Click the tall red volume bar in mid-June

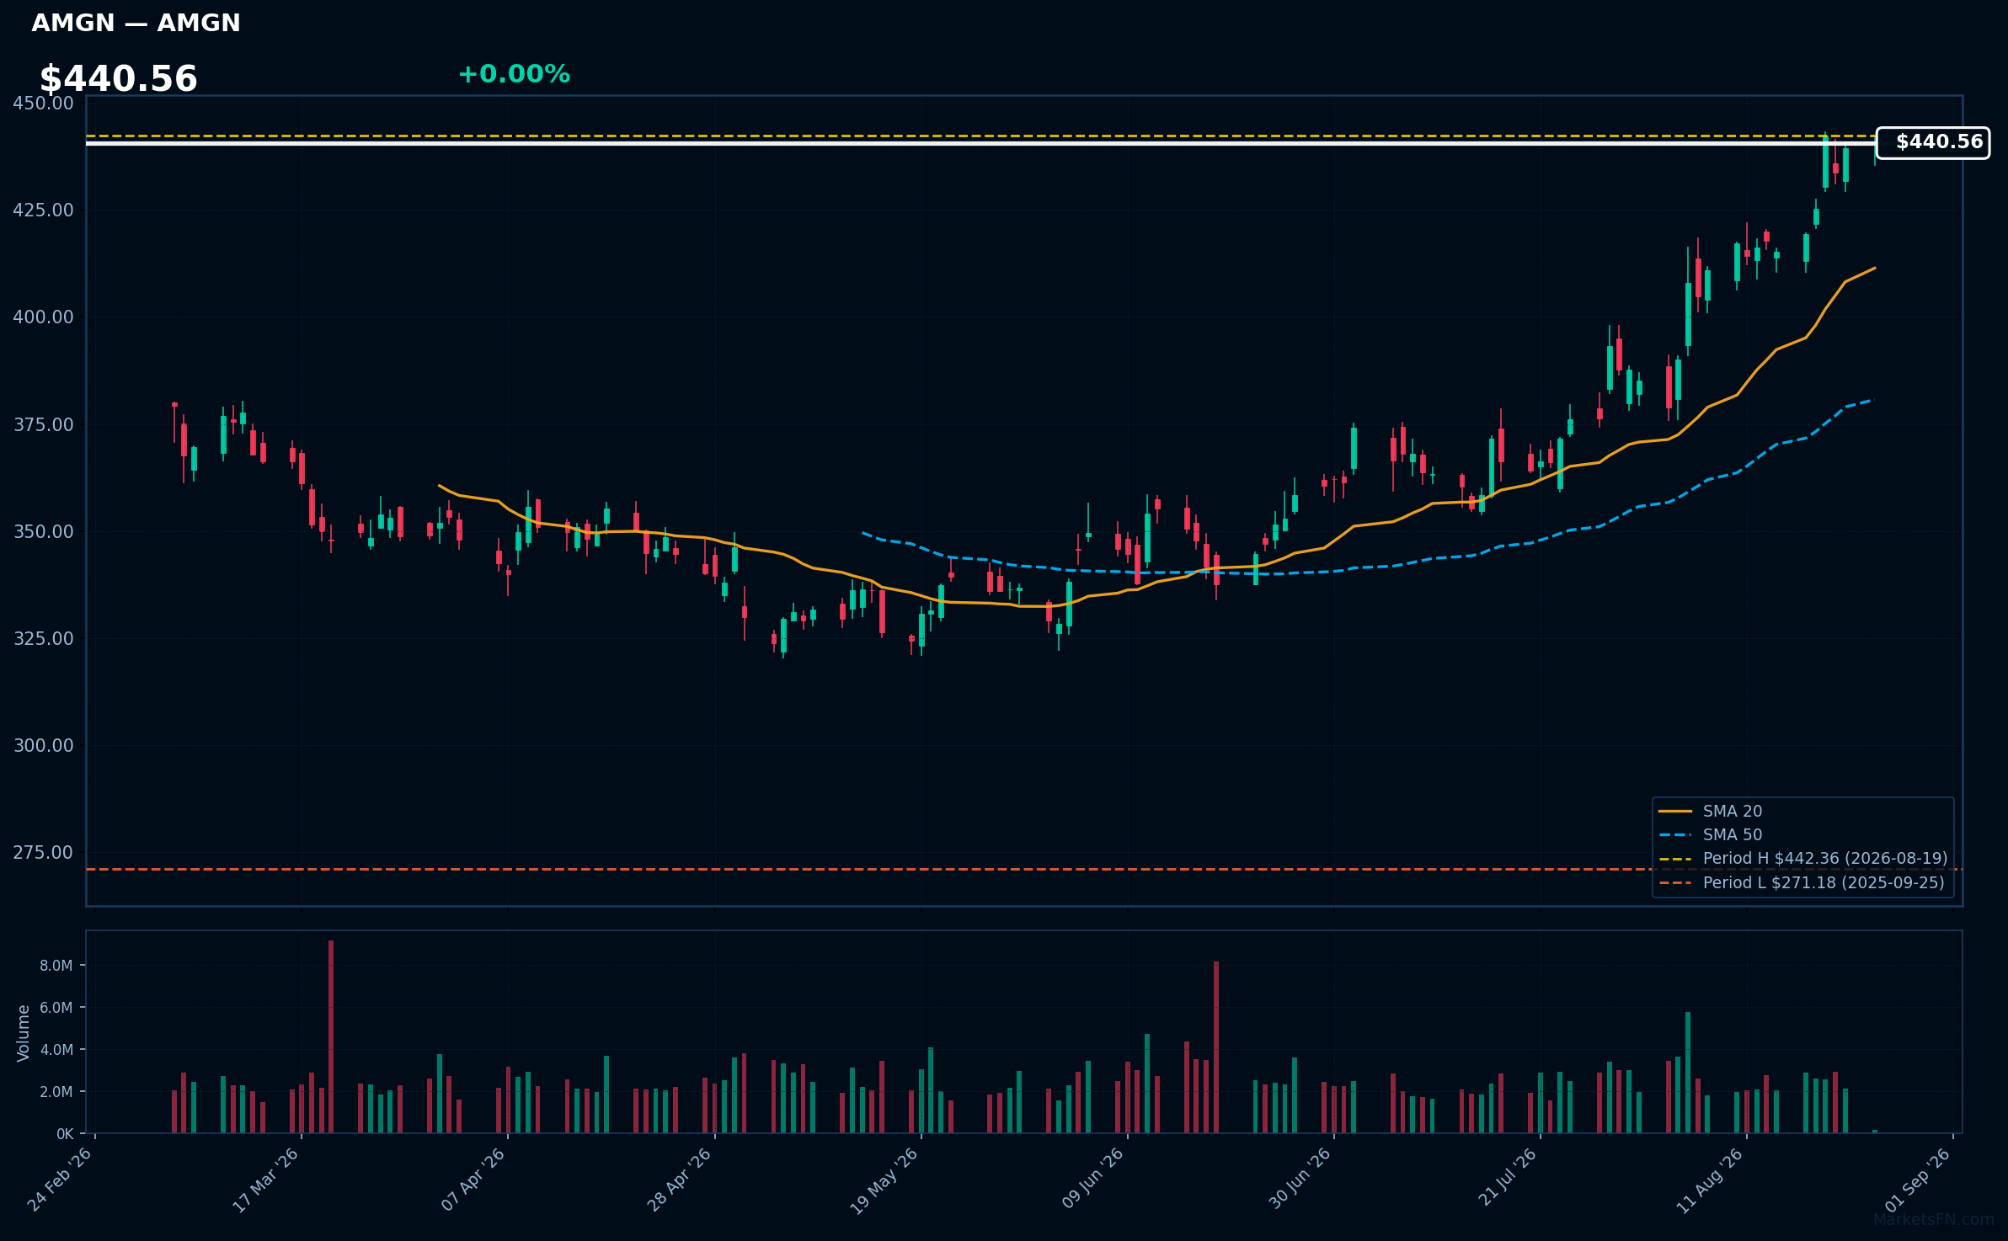1216,1047
